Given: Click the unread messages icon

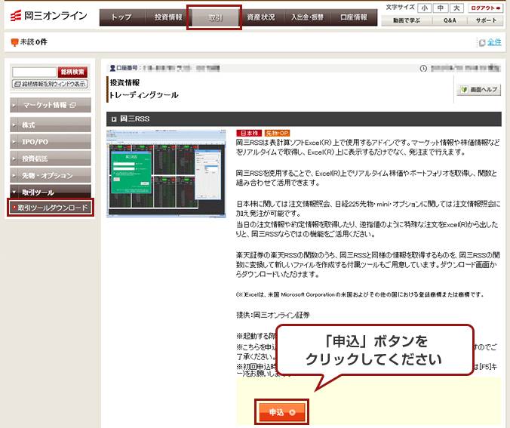Looking at the screenshot, I should (14, 42).
